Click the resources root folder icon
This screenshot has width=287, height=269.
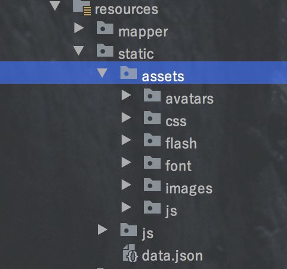tap(82, 8)
